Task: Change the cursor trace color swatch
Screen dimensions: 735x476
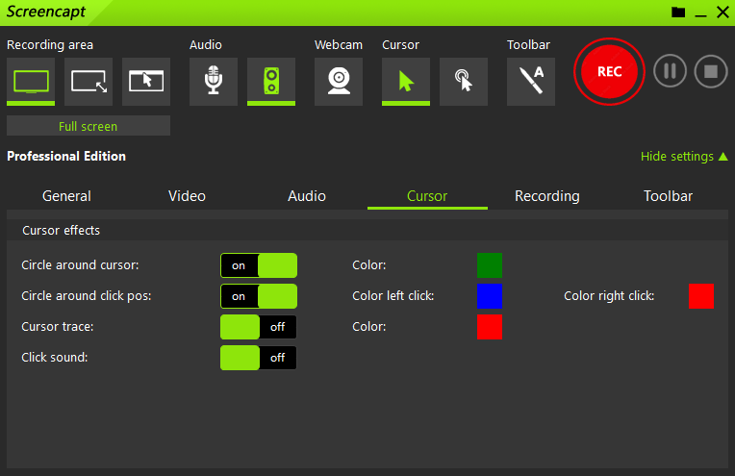Action: 490,327
